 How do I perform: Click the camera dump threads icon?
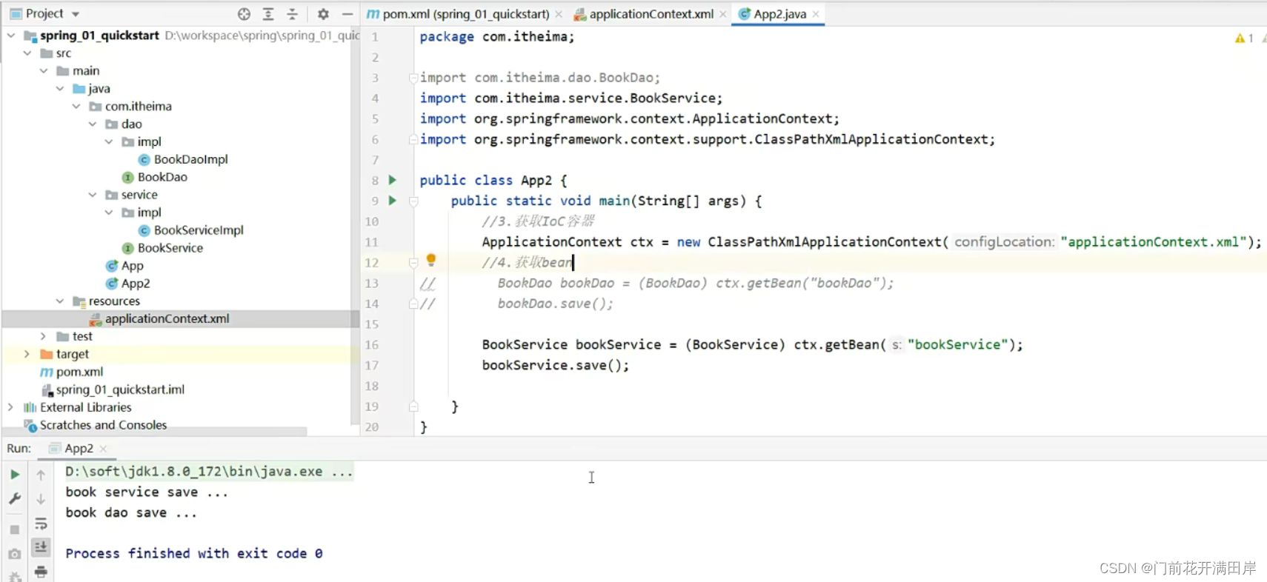coord(15,554)
